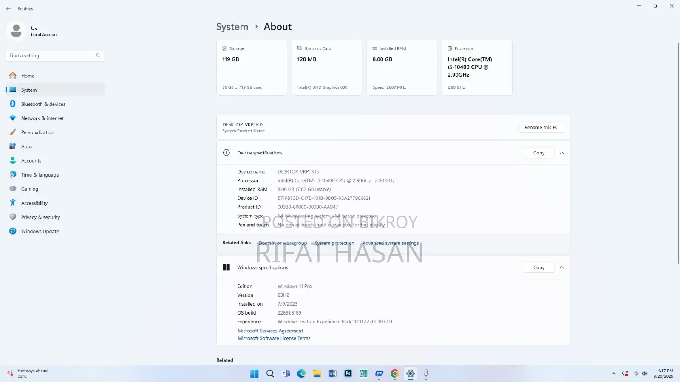Open Accounts settings
The width and height of the screenshot is (680, 382).
(55, 160)
